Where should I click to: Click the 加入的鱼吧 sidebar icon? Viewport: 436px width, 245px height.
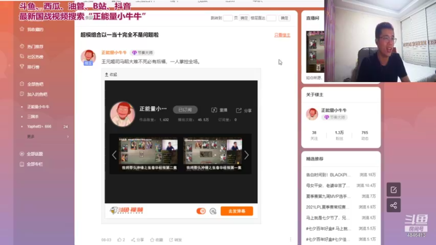[x=22, y=94]
